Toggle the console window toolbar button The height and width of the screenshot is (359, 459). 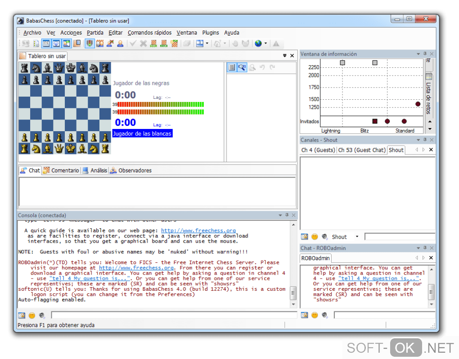(46, 44)
